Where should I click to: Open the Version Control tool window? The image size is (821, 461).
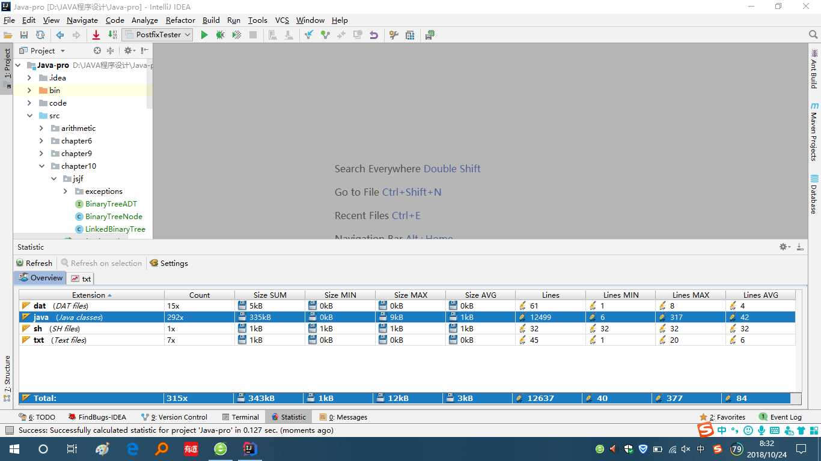(174, 417)
